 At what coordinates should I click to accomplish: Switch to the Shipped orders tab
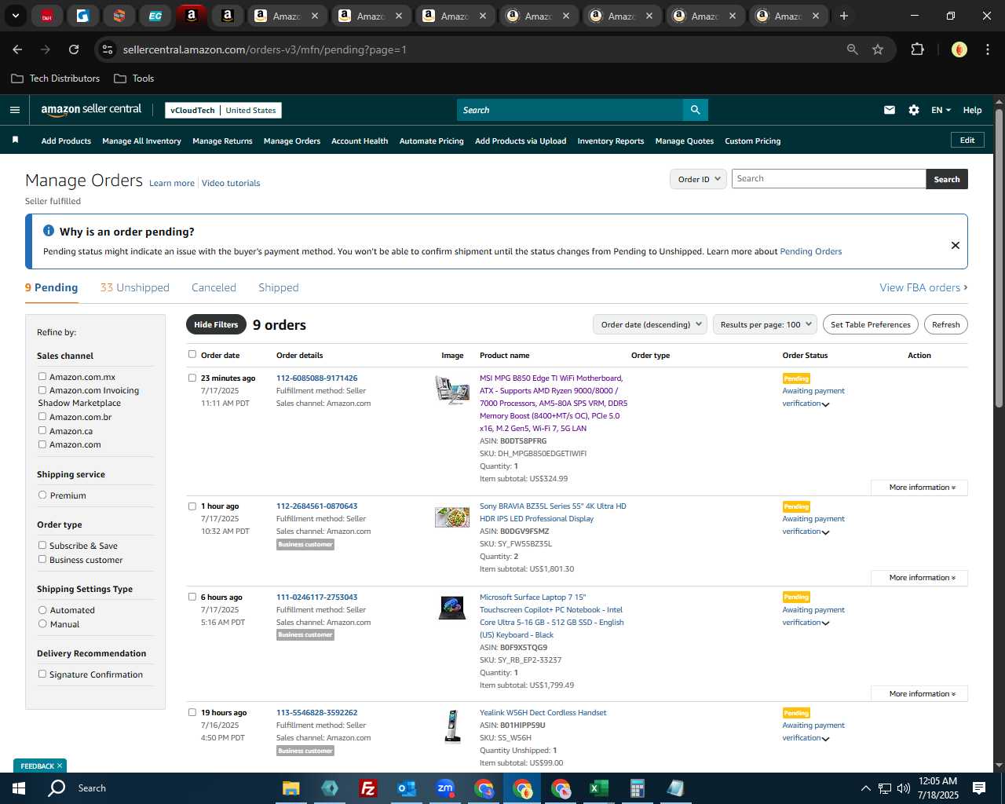pos(279,287)
